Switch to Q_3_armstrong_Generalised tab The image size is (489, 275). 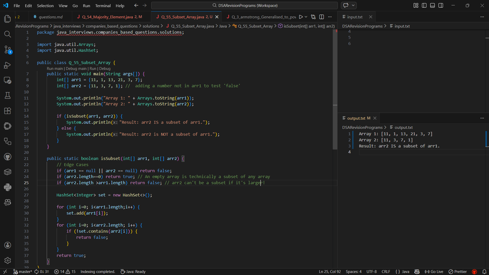(x=261, y=17)
